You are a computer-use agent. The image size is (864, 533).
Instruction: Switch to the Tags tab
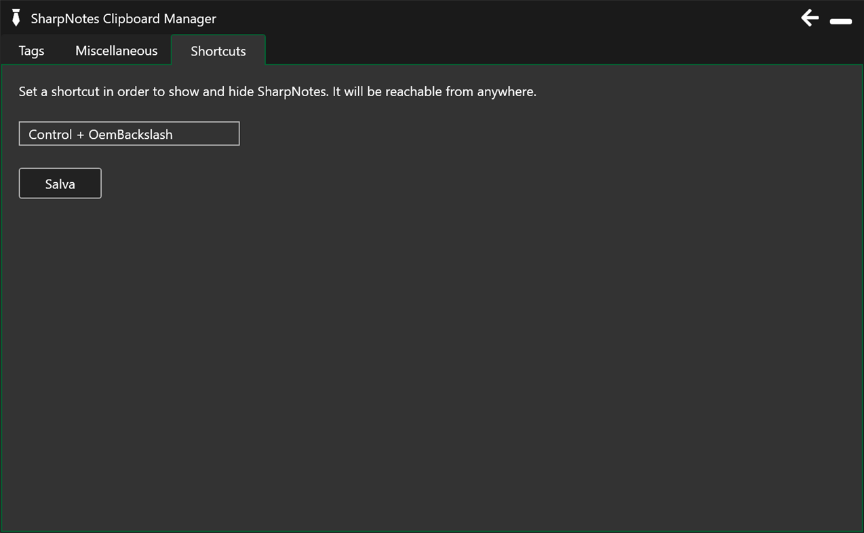point(31,50)
